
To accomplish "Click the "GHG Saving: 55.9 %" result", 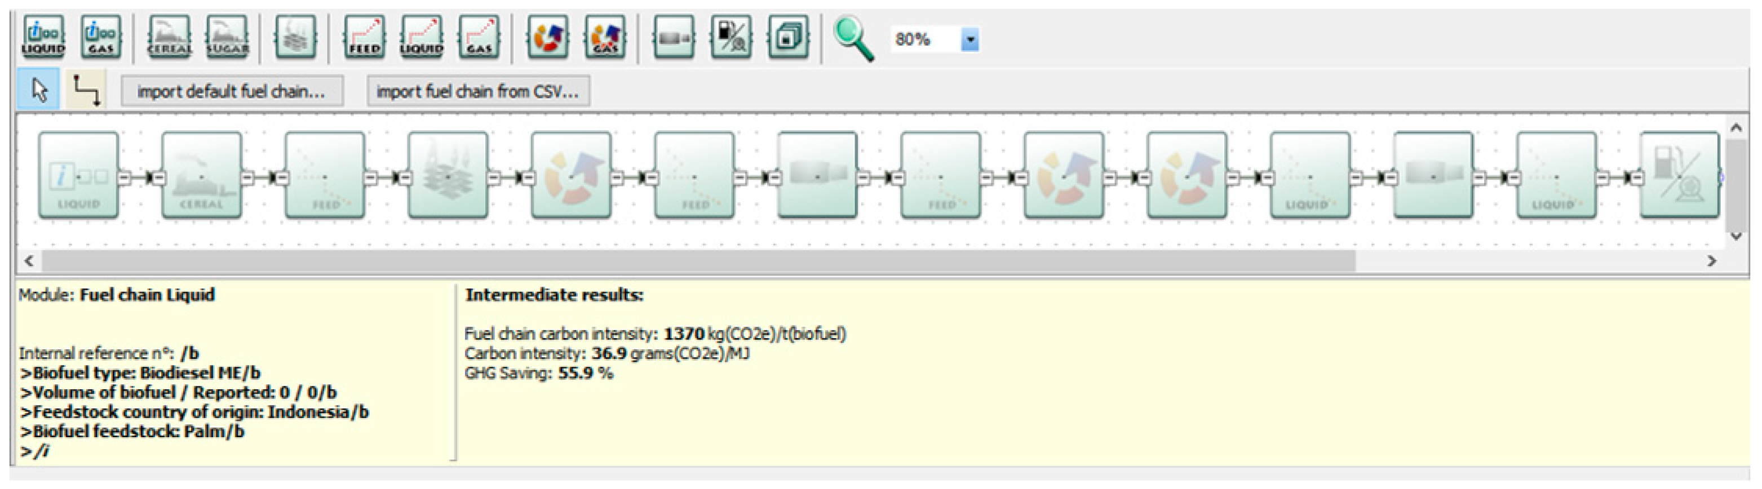I will (x=539, y=374).
